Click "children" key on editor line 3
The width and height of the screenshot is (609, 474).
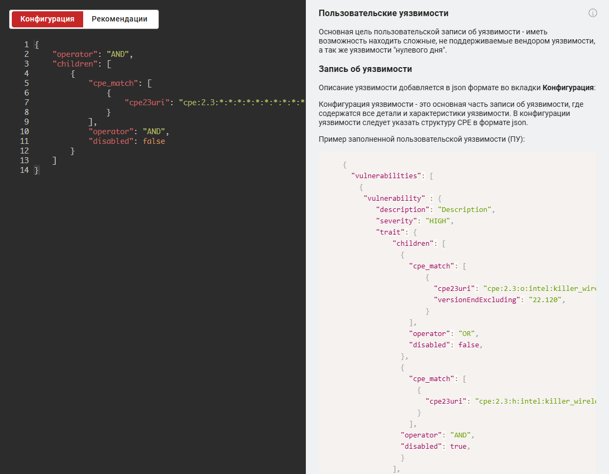point(75,64)
